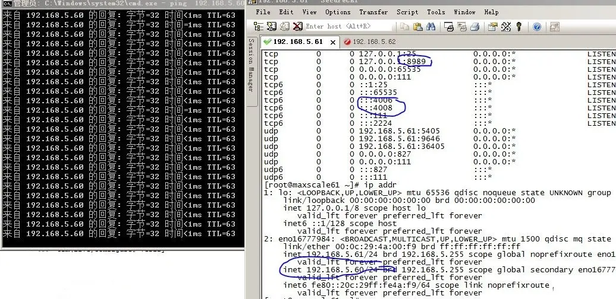Click 'inet6 fe80::20c:29ff:fe4a:f9/64' line
Image resolution: width=616 pixels, height=299 pixels.
pos(416,285)
